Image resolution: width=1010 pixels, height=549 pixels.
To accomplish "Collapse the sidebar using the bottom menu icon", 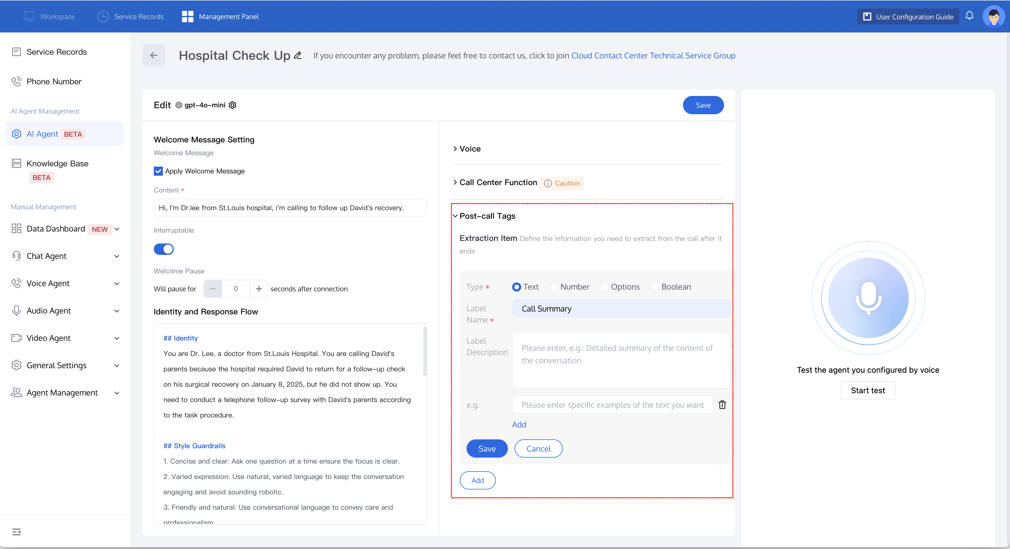I will click(x=17, y=532).
